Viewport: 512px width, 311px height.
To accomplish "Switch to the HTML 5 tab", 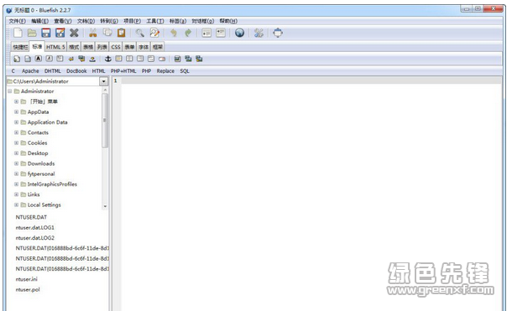I will coord(55,47).
